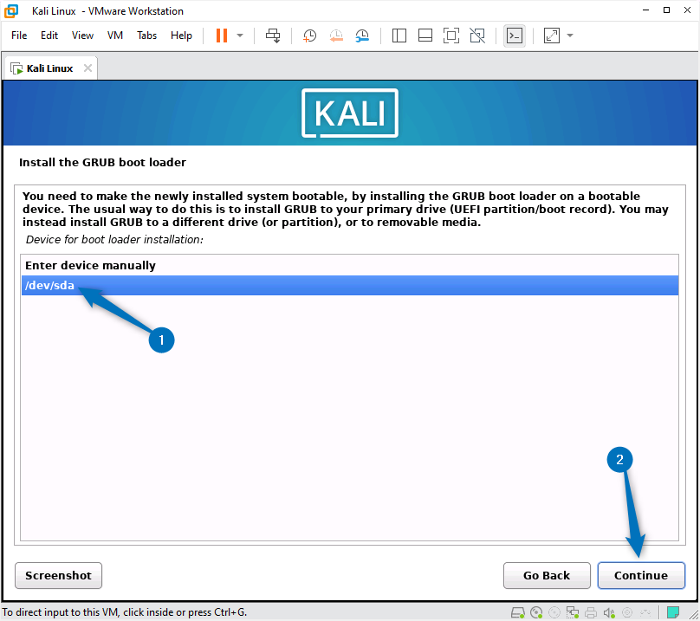Click the Go Back button

[x=547, y=575]
